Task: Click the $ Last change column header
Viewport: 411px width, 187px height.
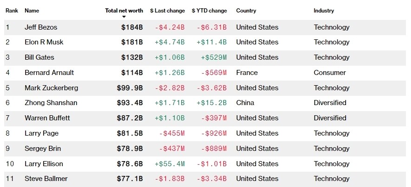Action: (x=167, y=10)
